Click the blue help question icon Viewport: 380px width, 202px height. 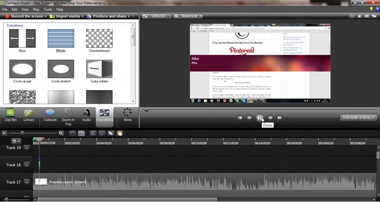pos(377,9)
